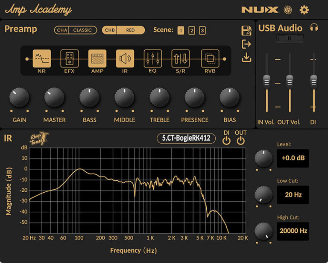
Task: Toggle the USB Audio R switch
Action: click(x=290, y=38)
